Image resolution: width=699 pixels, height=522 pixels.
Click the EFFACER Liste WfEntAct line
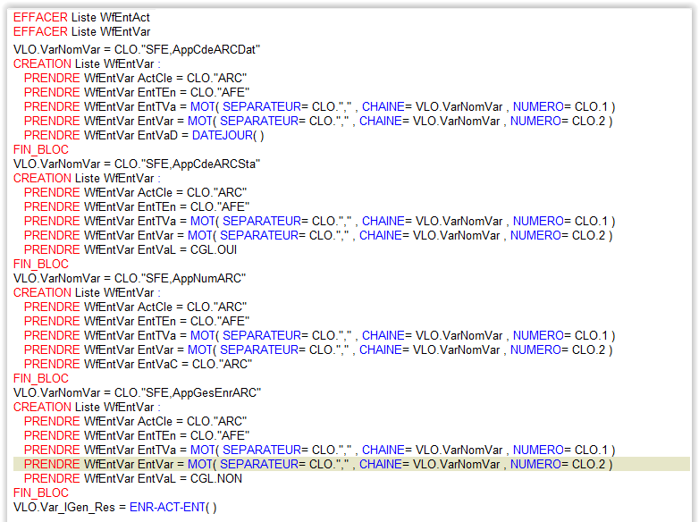coord(81,18)
